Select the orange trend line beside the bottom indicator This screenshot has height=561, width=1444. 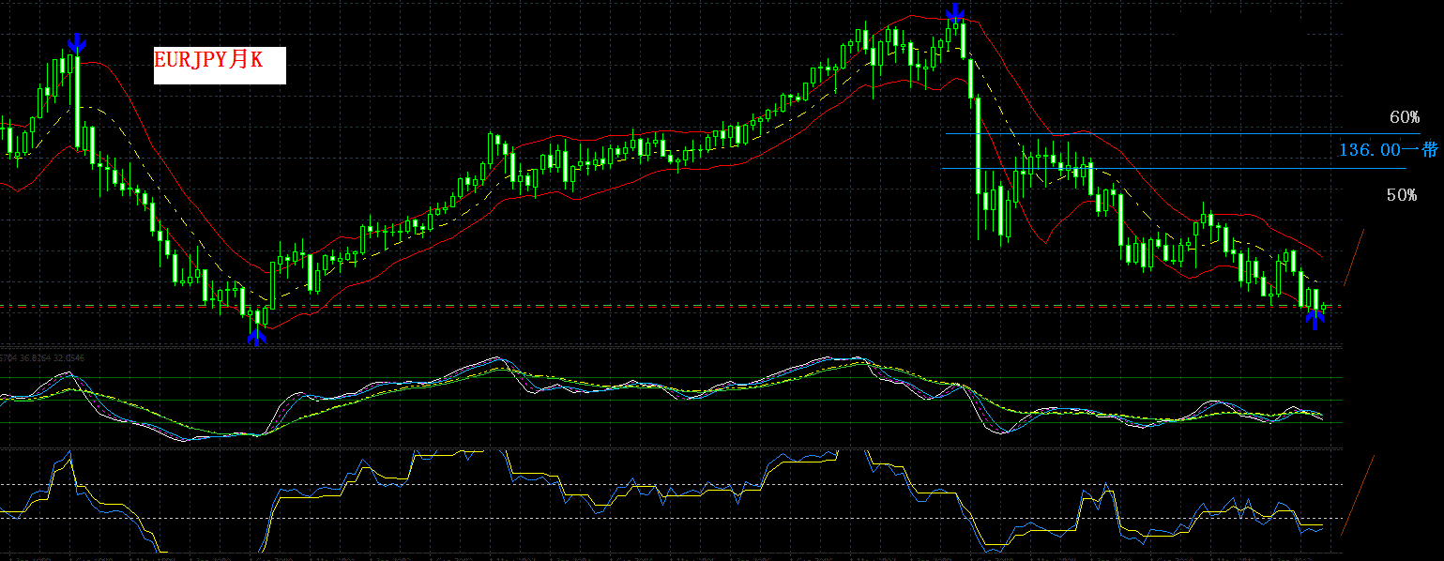click(x=1357, y=496)
